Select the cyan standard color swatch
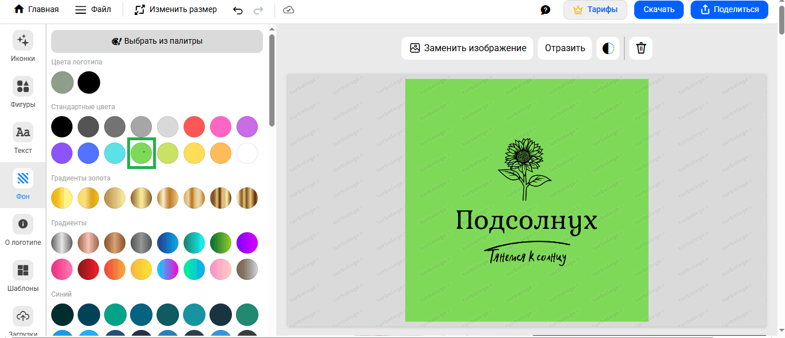Screen dimensions: 785x338 (x=115, y=153)
